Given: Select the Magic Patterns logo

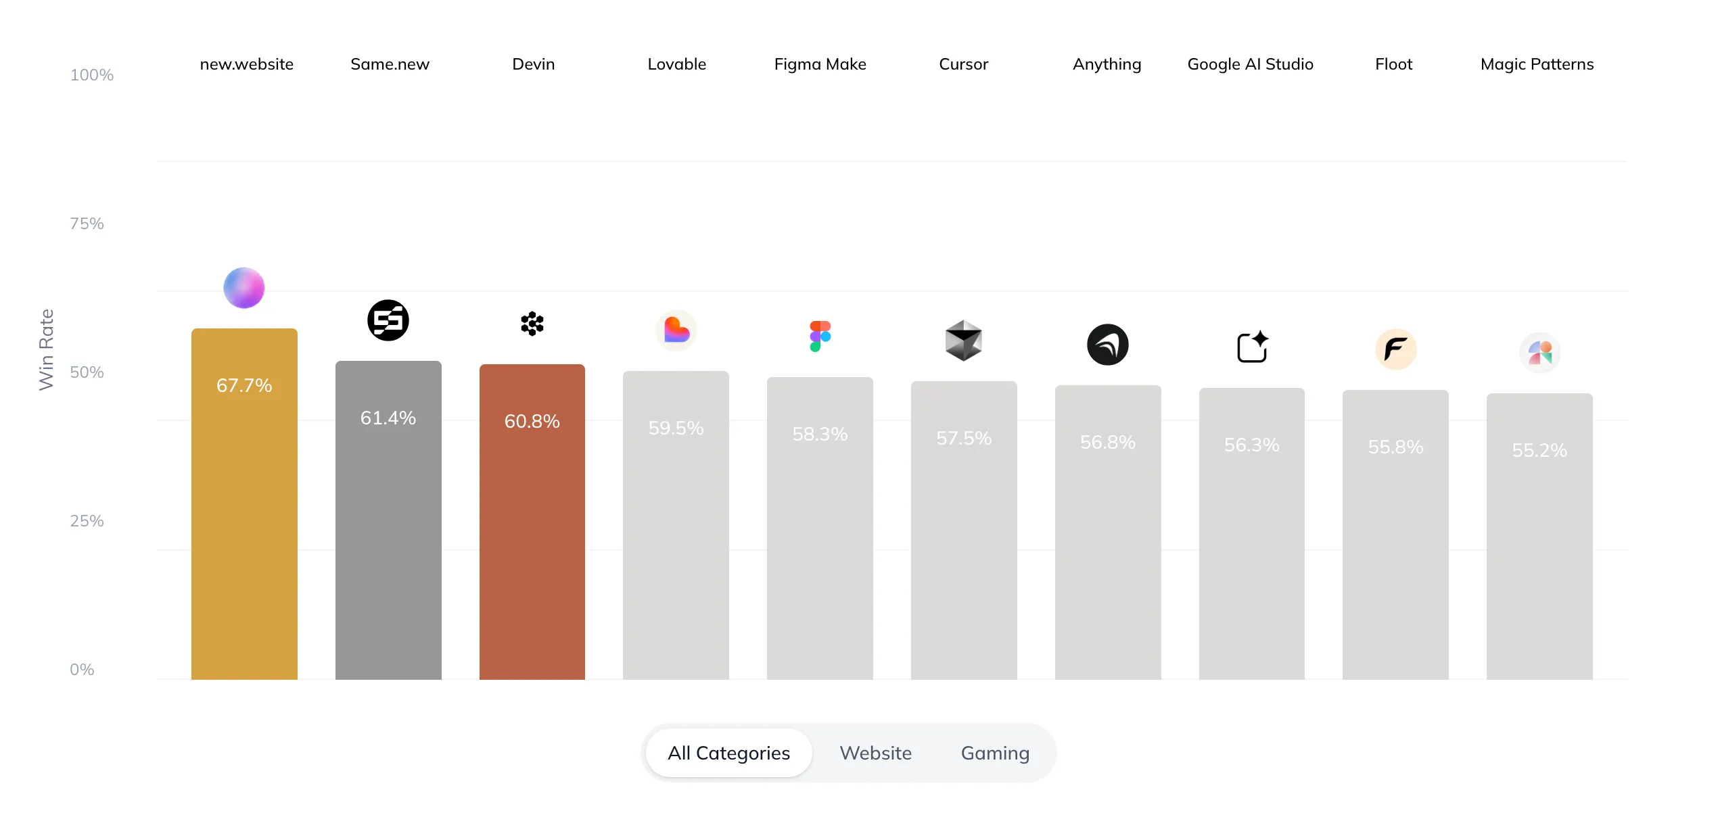Looking at the screenshot, I should click(1539, 353).
